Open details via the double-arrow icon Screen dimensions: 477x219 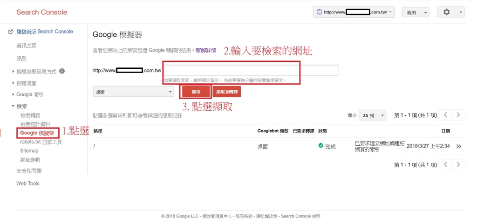coord(459,146)
